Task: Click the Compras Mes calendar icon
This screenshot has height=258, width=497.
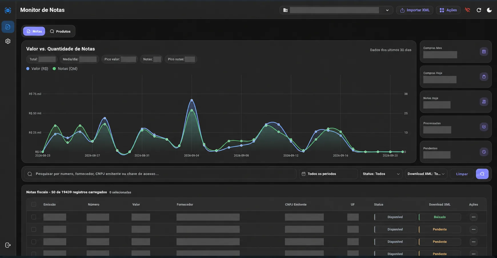Action: [x=484, y=52]
